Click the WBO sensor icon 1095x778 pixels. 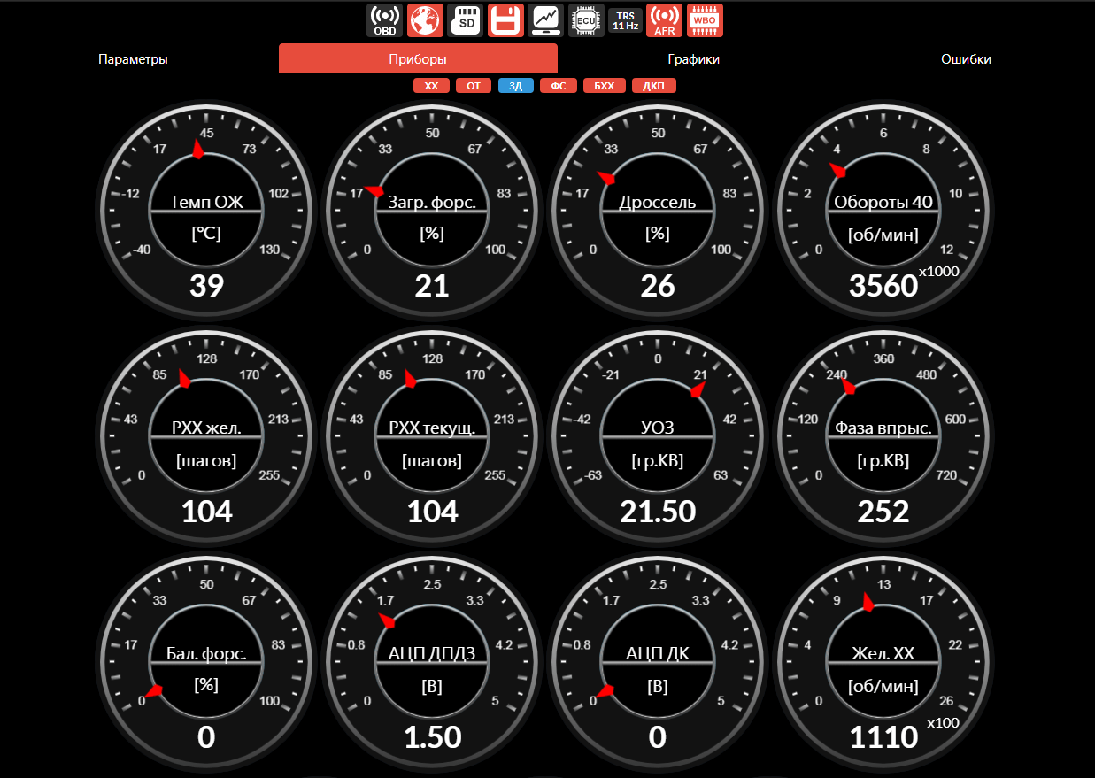point(706,20)
